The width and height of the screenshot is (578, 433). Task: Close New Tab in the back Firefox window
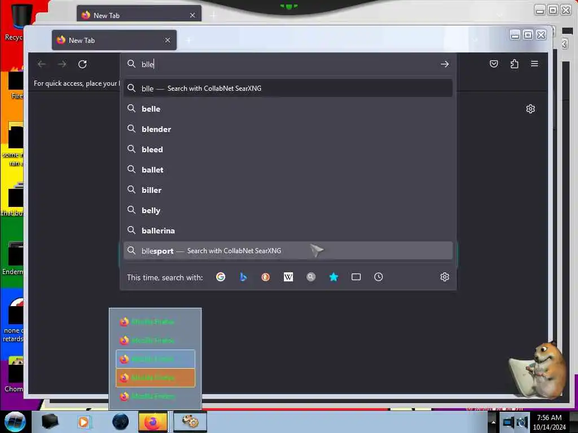tap(192, 15)
